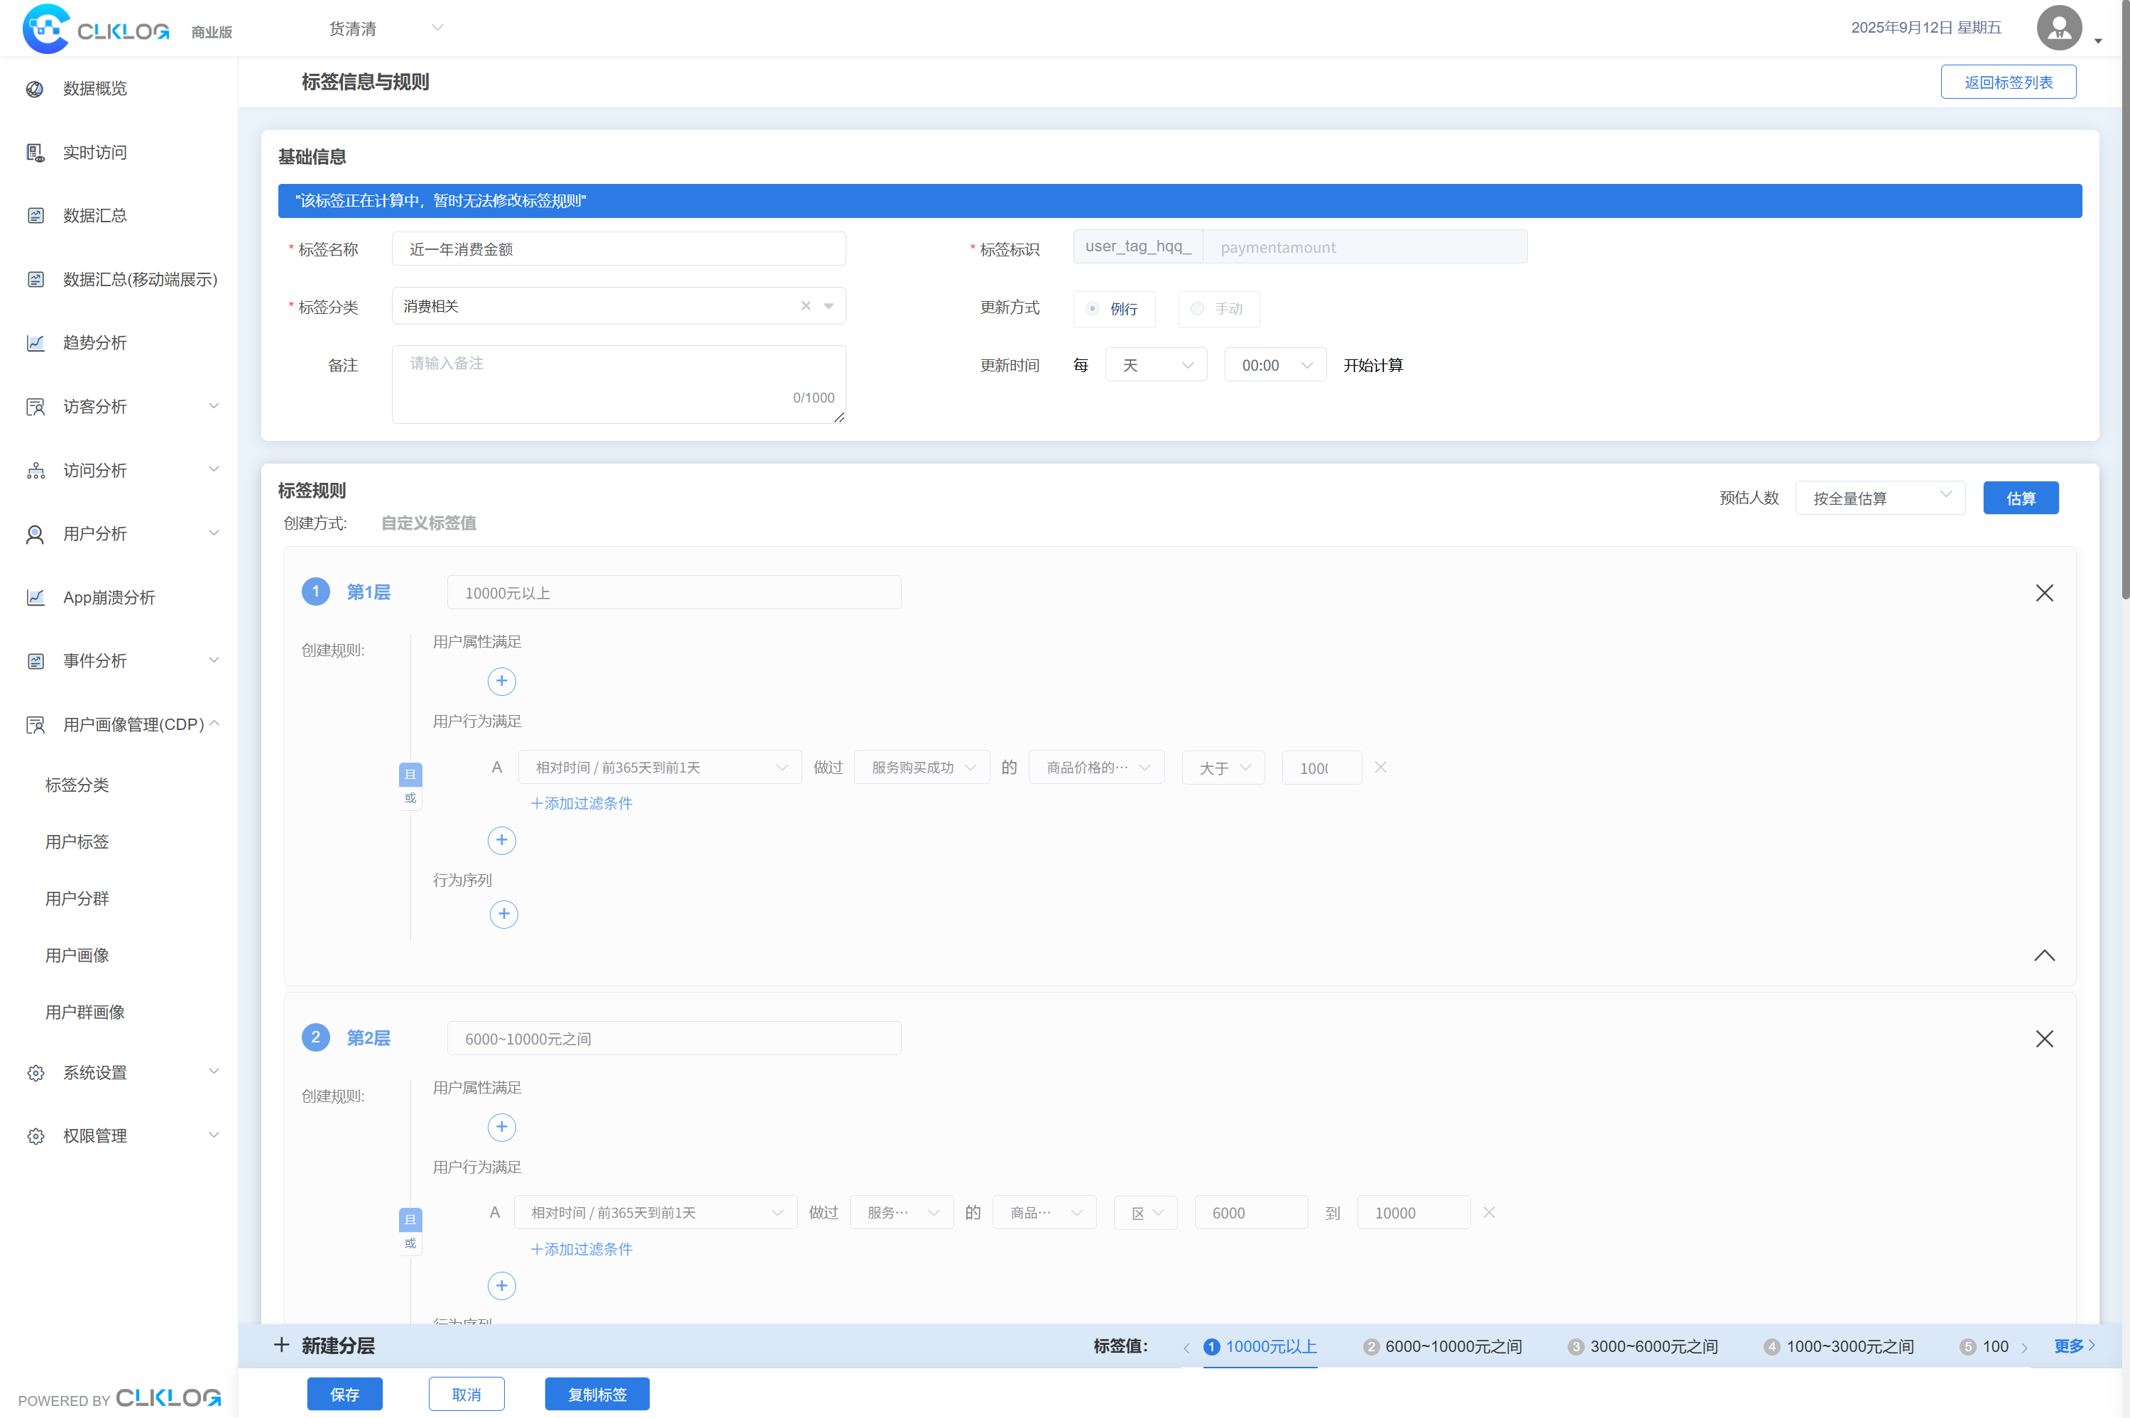Click 添加过滤条件 link in layer 1
2130x1418 pixels.
pyautogui.click(x=581, y=803)
